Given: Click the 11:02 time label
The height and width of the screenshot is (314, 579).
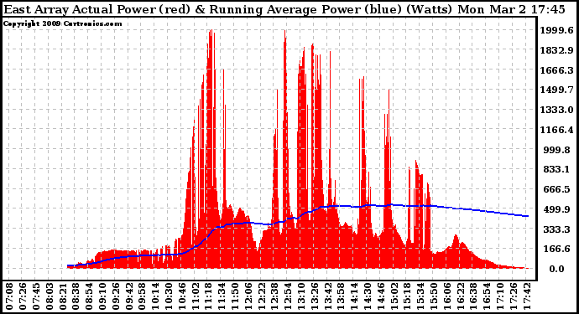Looking at the screenshot, I should click(x=196, y=296).
